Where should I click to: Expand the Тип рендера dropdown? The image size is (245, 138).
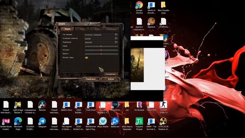pyautogui.click(x=101, y=35)
